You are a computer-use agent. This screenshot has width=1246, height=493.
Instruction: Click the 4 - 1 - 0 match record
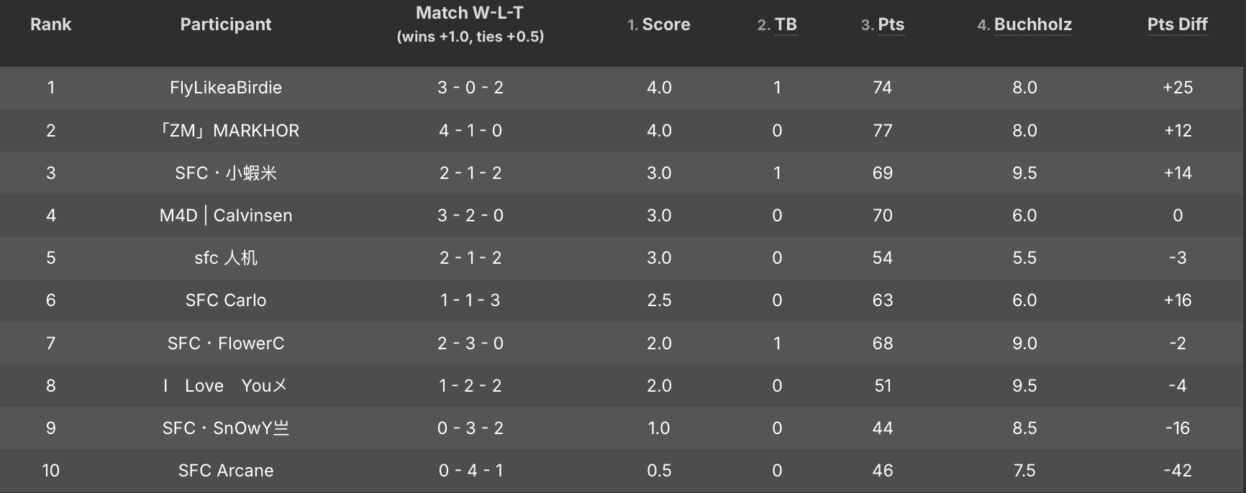click(x=470, y=131)
